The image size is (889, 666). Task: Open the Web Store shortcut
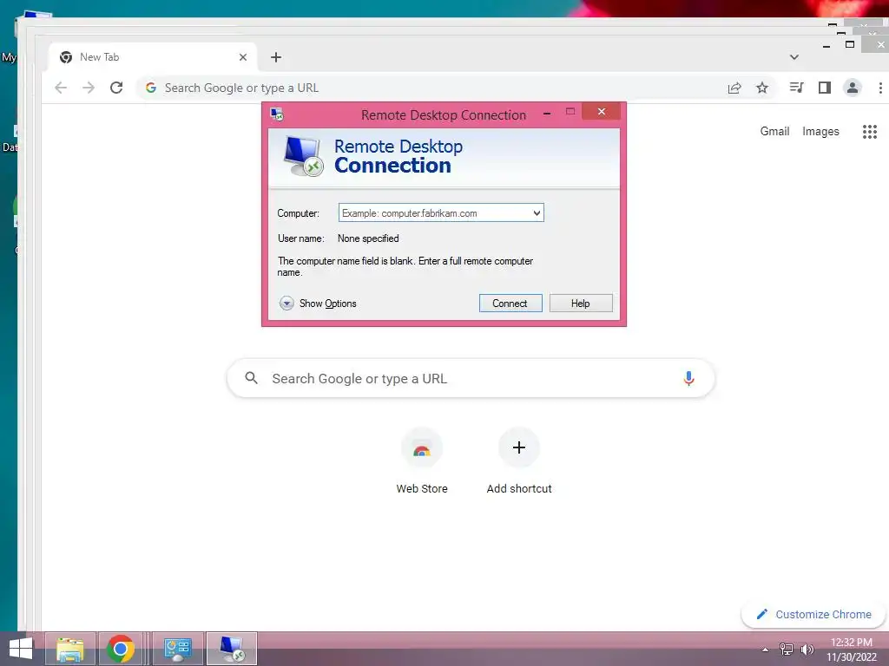422,461
